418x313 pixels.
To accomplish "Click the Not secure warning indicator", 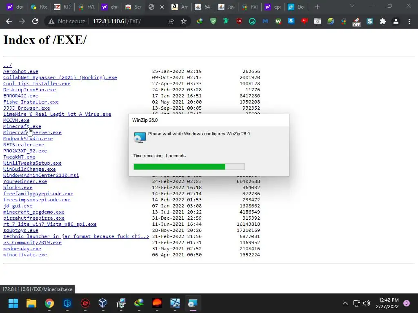I will (67, 21).
